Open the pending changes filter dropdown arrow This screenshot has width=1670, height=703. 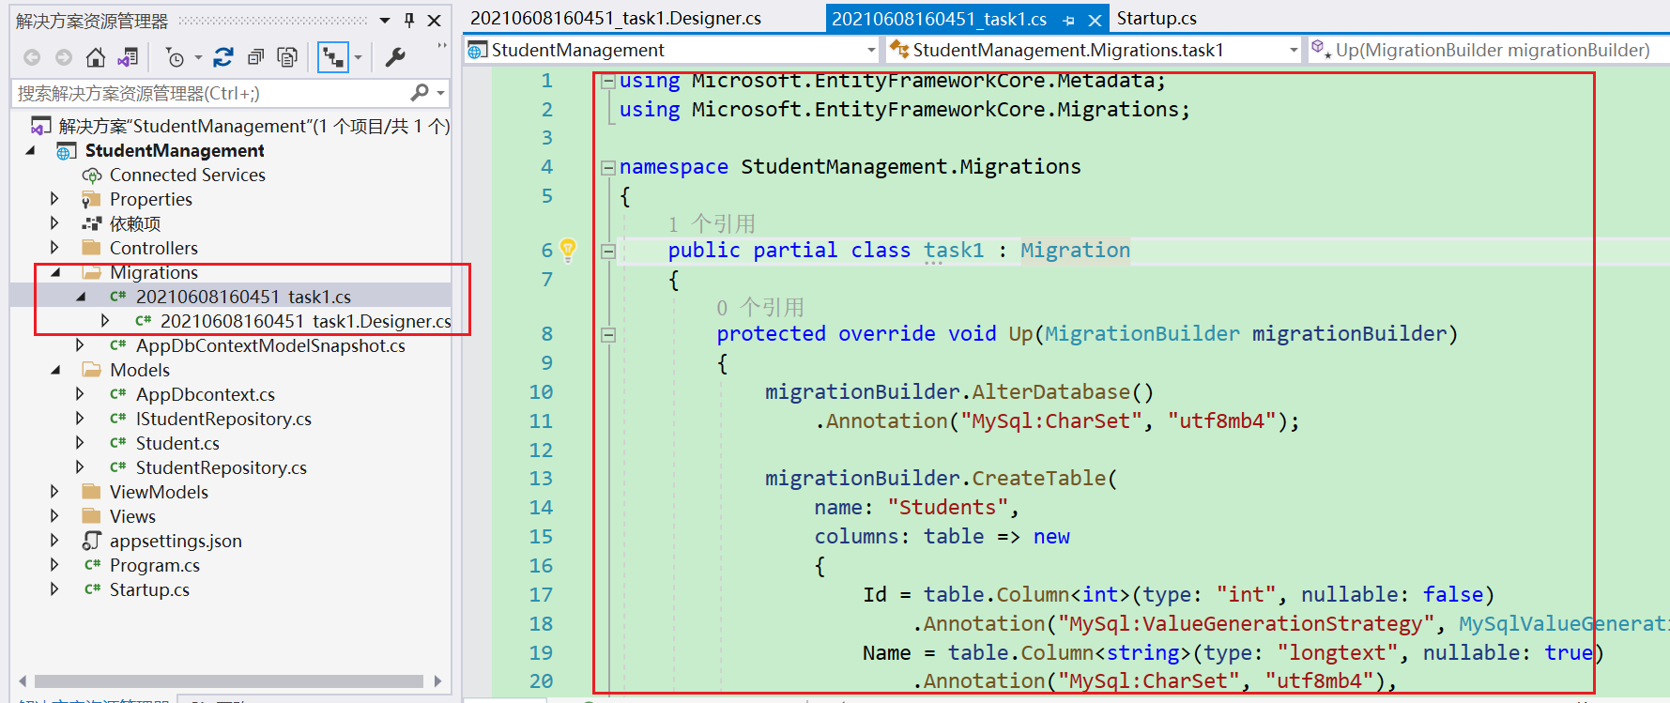point(198,58)
